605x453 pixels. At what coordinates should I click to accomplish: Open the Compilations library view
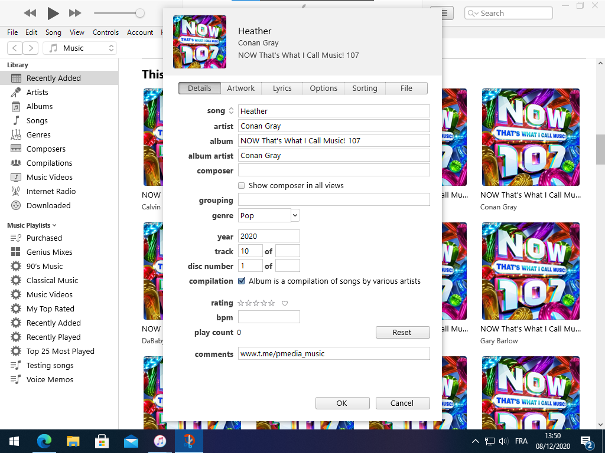click(59, 163)
